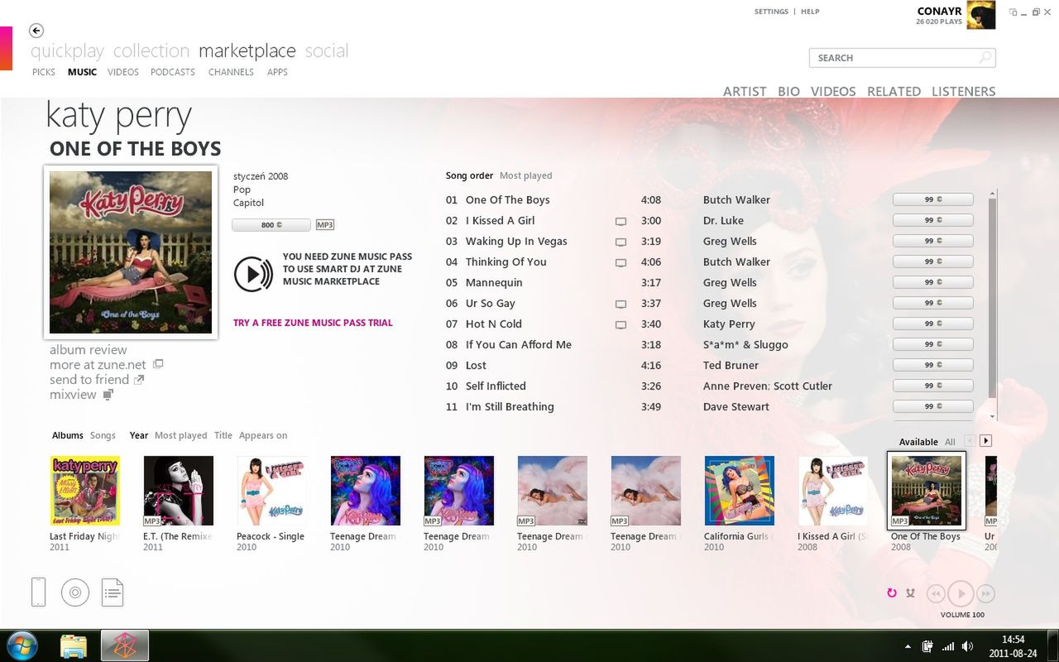
Task: Click the send to friend external icon
Action: [139, 380]
